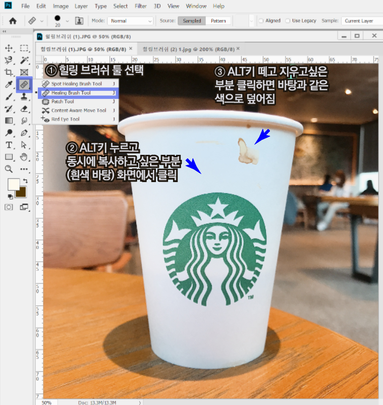This screenshot has height=405, width=383.
Task: Choose Content-Aware Move Tool from flyout
Action: click(x=78, y=110)
